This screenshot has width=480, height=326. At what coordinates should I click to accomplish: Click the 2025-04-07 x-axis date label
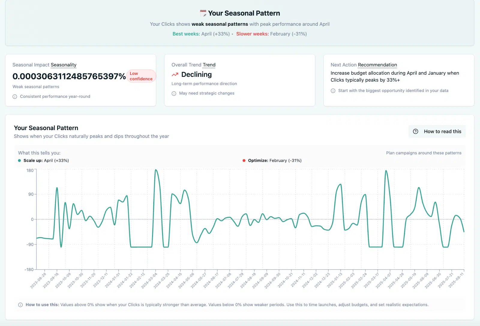(384, 280)
